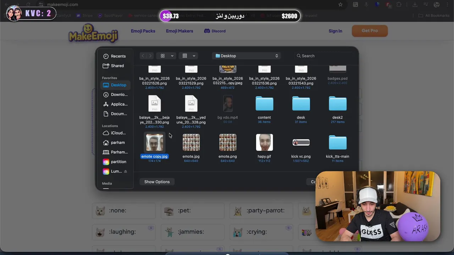Choose the :none: emoji style
This screenshot has height=255, width=454.
[x=124, y=210]
